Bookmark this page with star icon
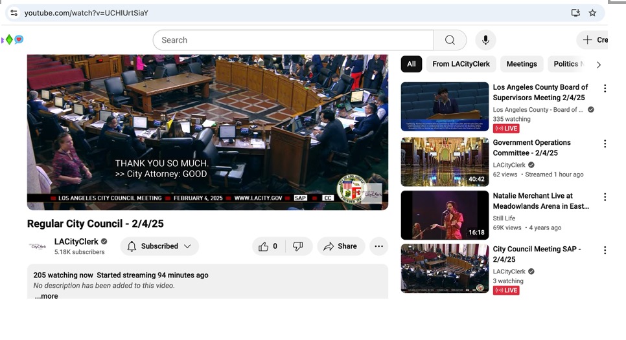This screenshot has height=340, width=626. pyautogui.click(x=592, y=13)
